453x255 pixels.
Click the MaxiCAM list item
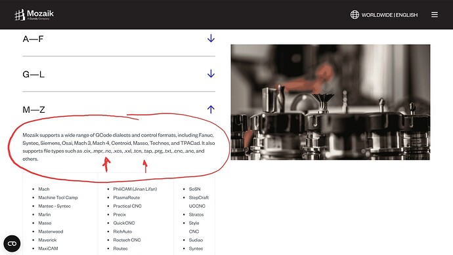[48, 248]
